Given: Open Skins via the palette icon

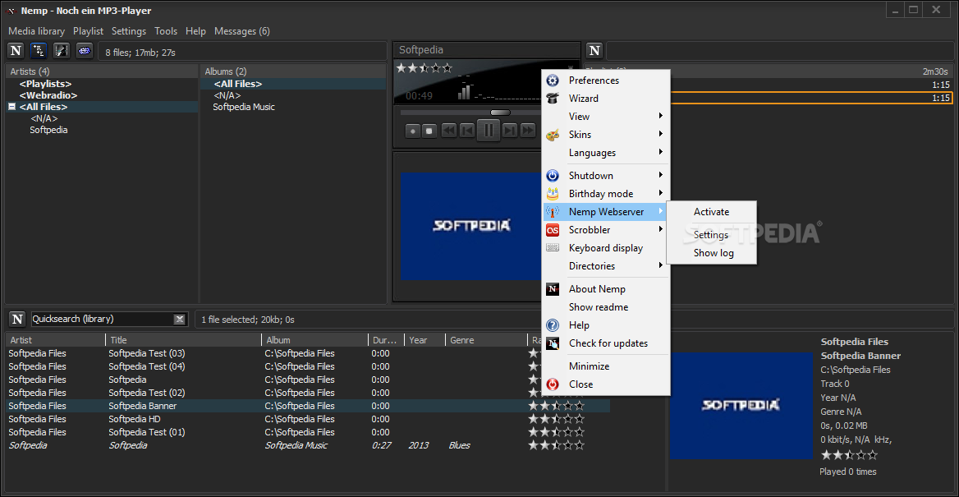Looking at the screenshot, I should pos(553,135).
